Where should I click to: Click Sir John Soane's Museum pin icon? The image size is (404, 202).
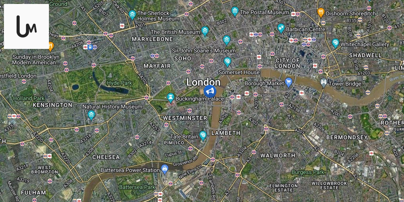pos(226,40)
